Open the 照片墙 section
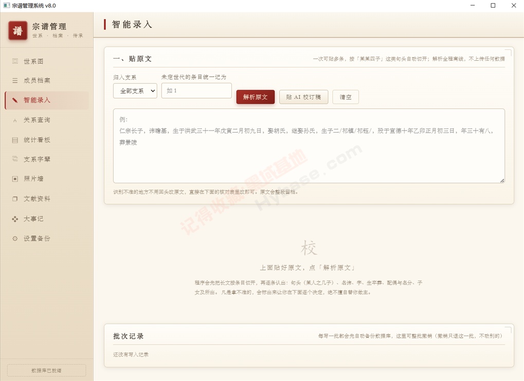524x381 pixels. (x=47, y=179)
